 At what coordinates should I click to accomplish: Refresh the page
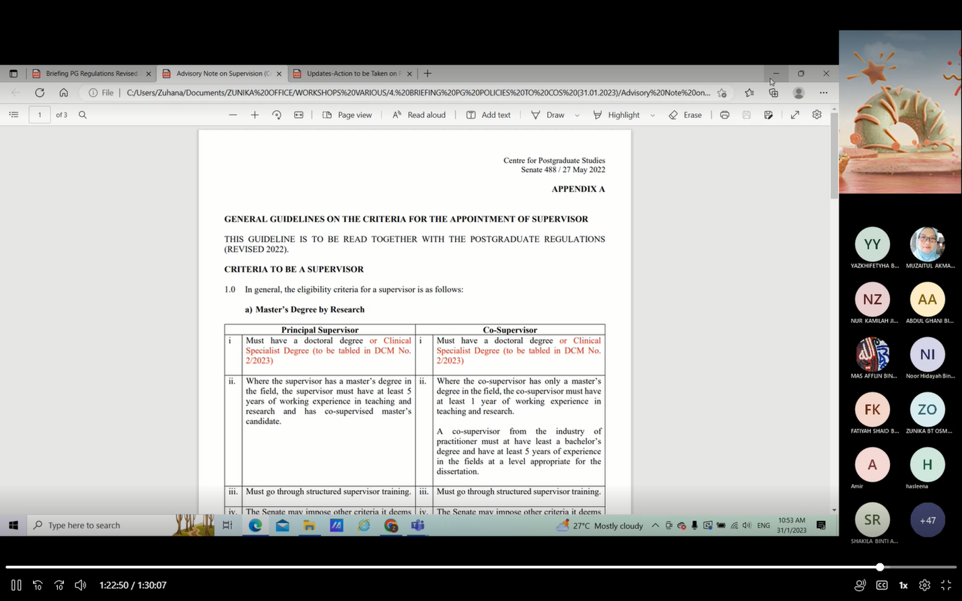pos(40,93)
